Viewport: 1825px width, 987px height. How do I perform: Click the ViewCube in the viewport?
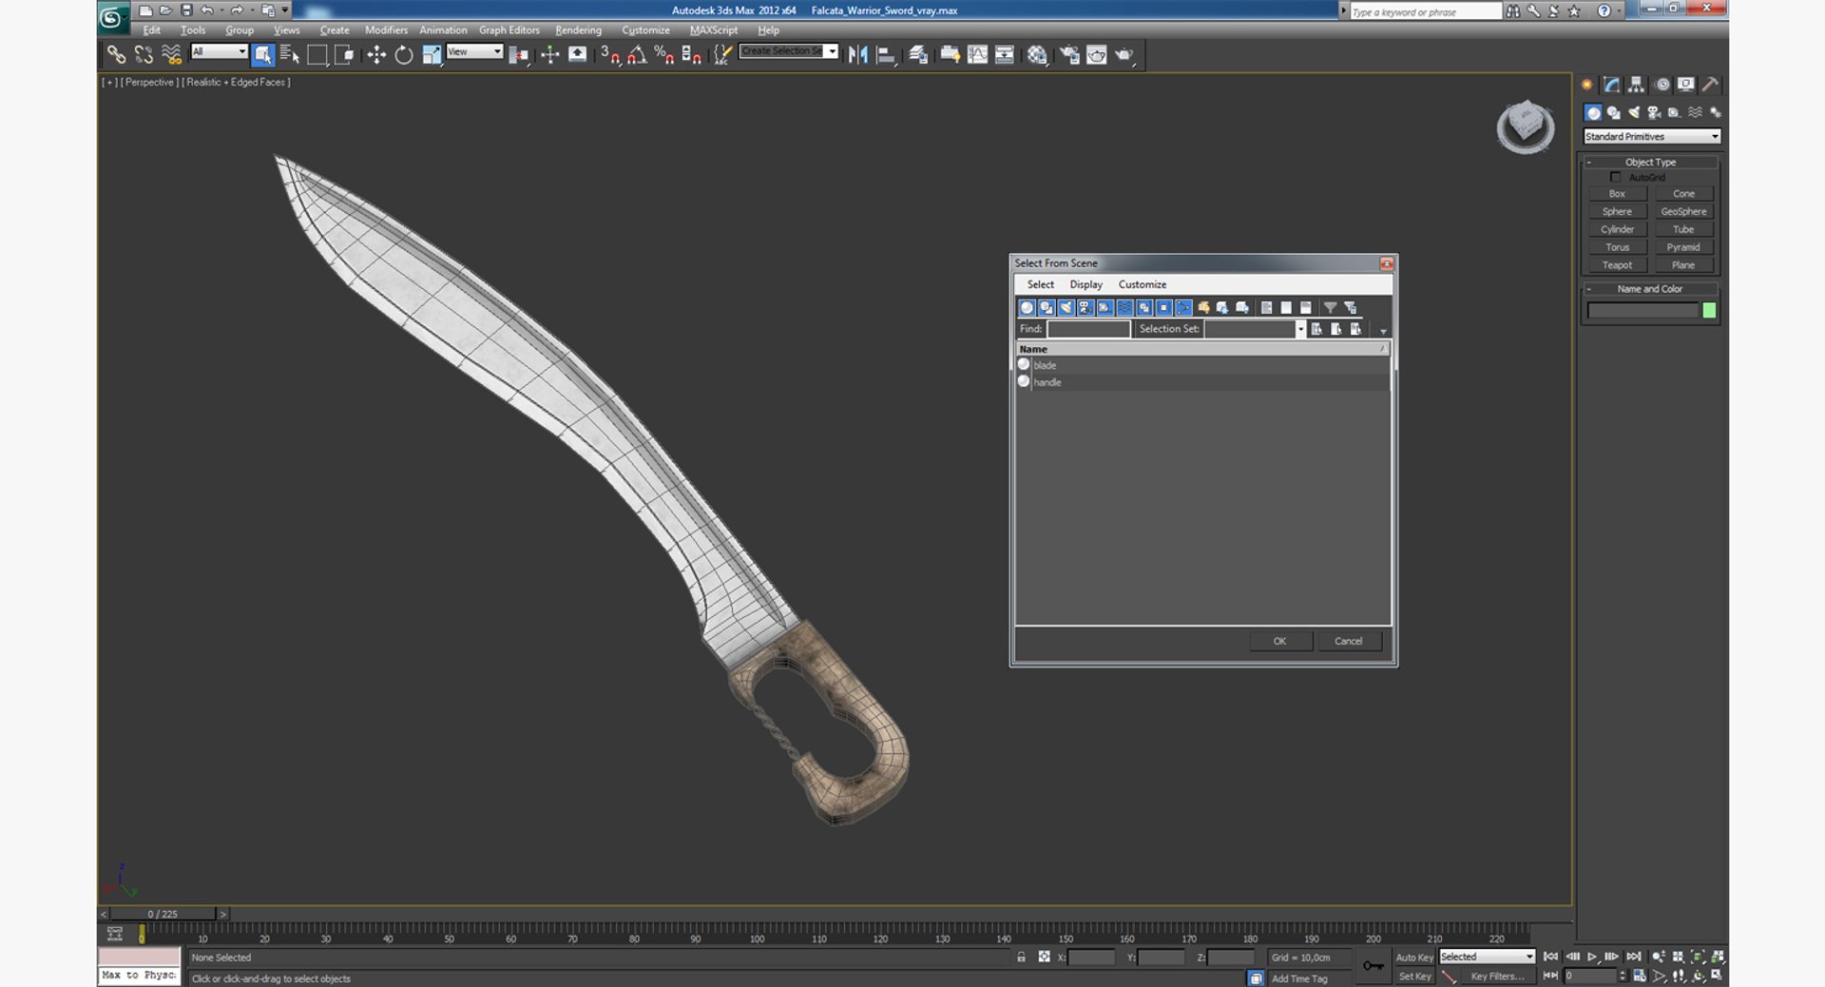1526,126
